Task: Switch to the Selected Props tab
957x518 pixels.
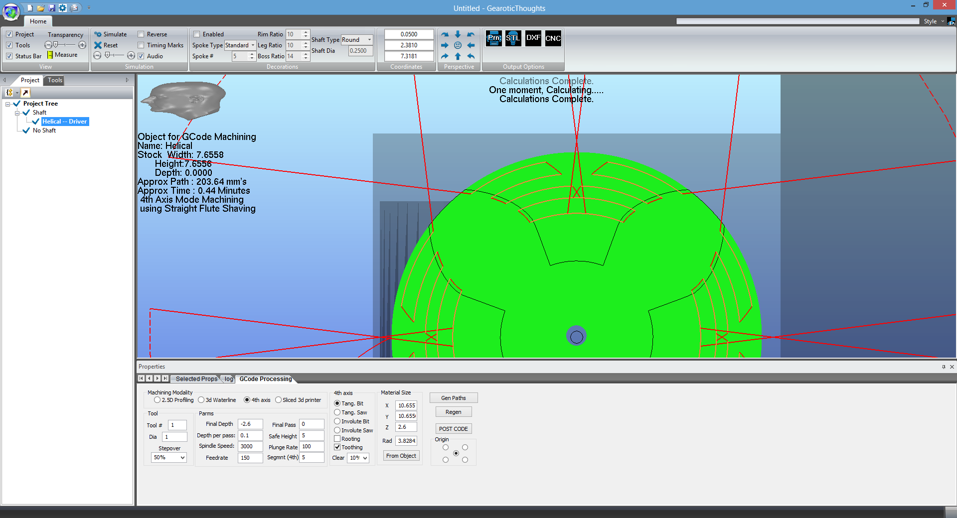Action: tap(196, 379)
